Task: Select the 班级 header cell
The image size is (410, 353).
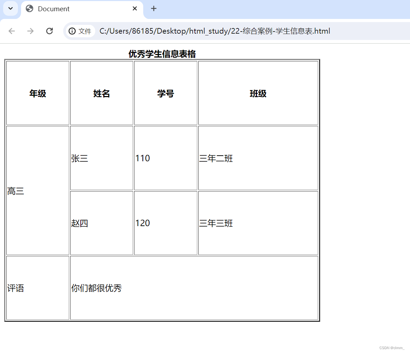Action: tap(258, 93)
